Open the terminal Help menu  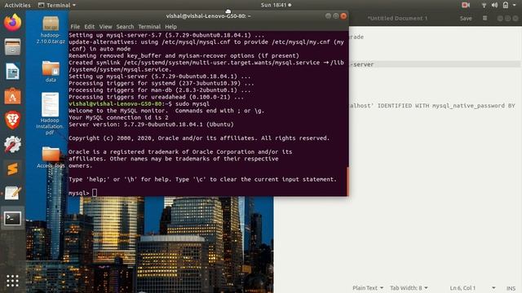point(170,27)
